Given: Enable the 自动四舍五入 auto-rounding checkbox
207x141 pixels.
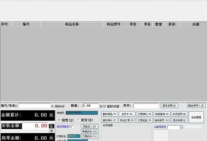Looking at the screenshot, I should pyautogui.click(x=73, y=127).
